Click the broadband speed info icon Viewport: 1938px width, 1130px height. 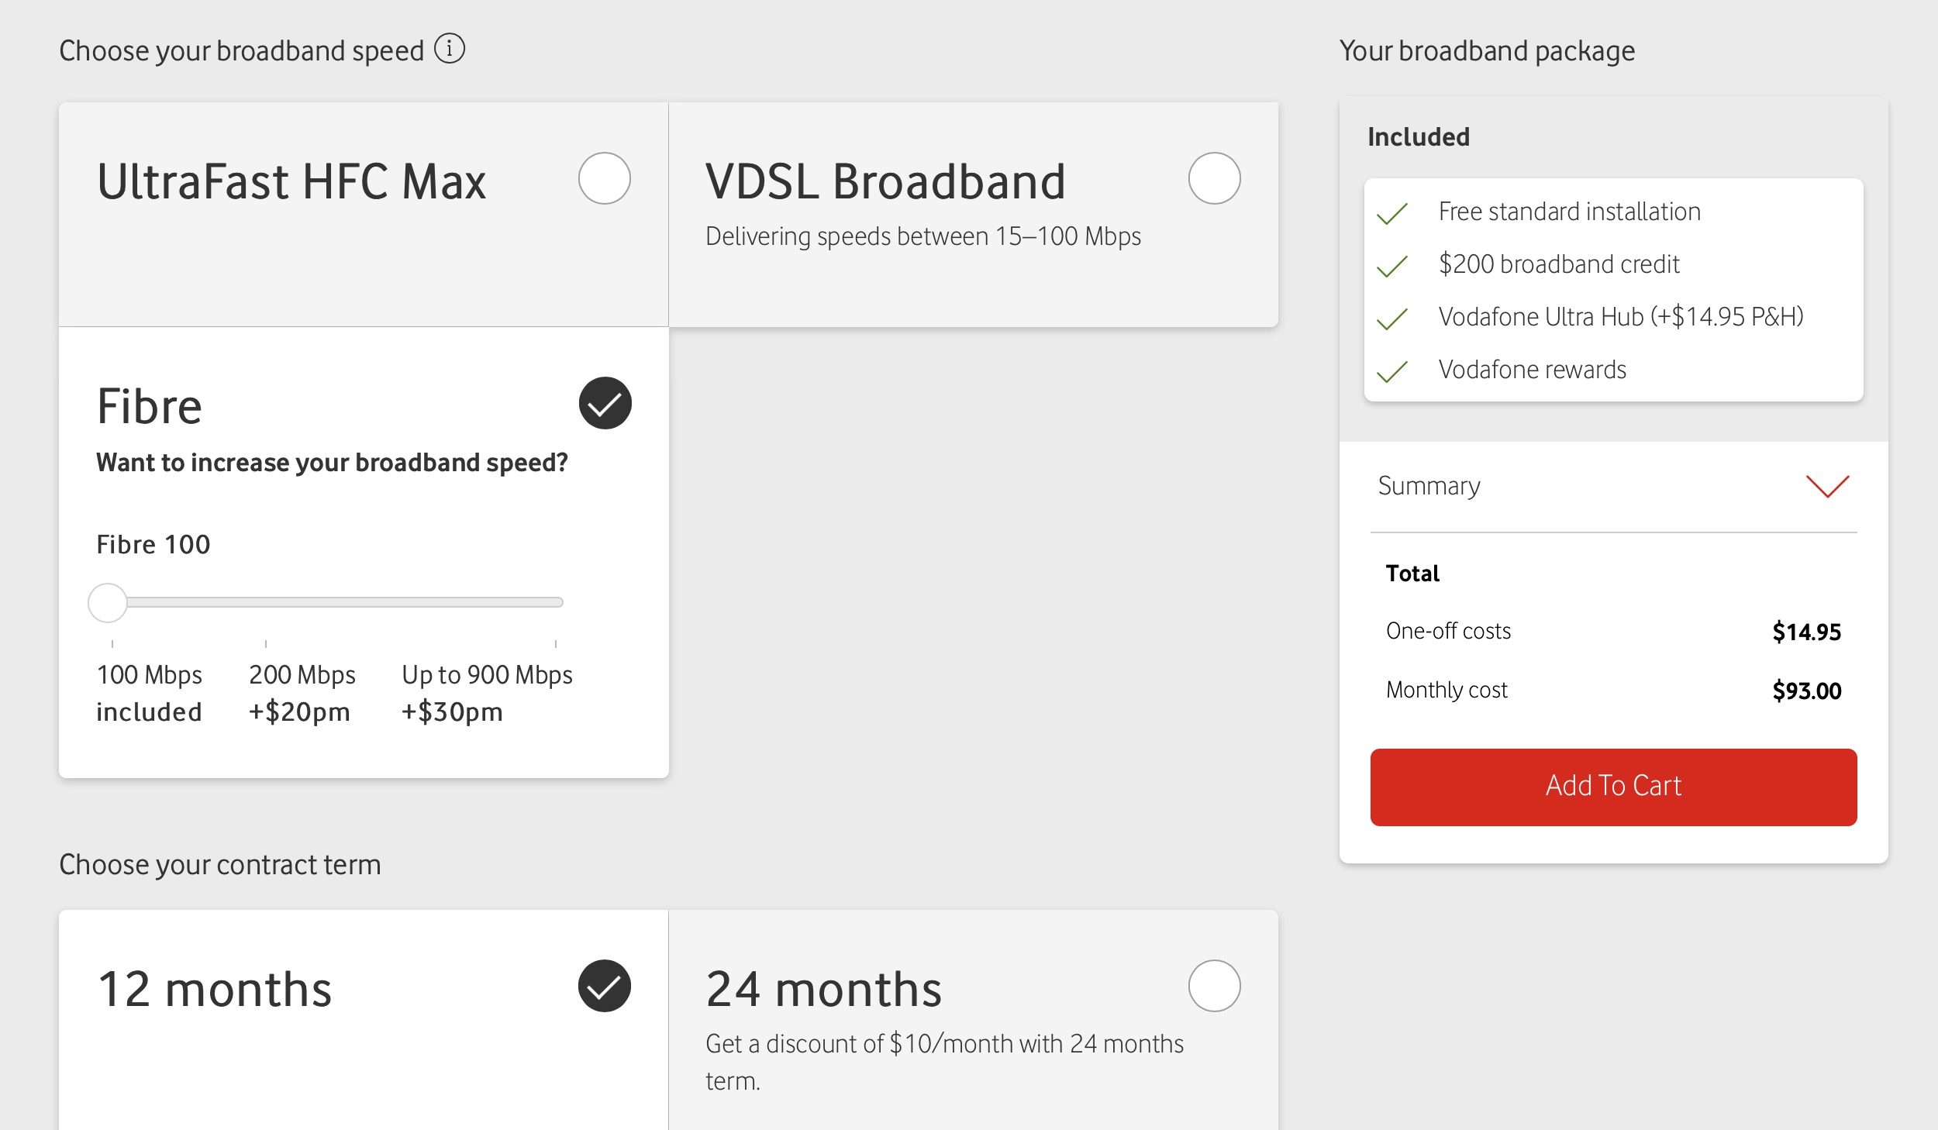[450, 49]
